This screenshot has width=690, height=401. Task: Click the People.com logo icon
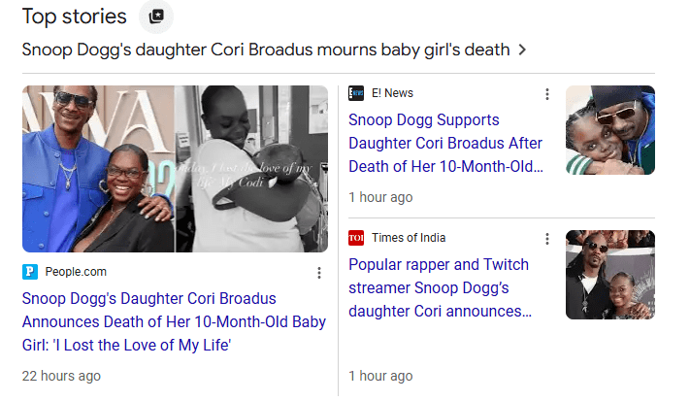tap(30, 272)
